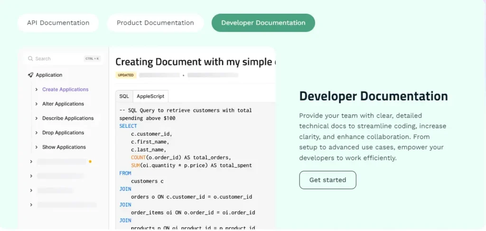
Task: Click the 'c.first_name,' code line
Action: [150, 142]
